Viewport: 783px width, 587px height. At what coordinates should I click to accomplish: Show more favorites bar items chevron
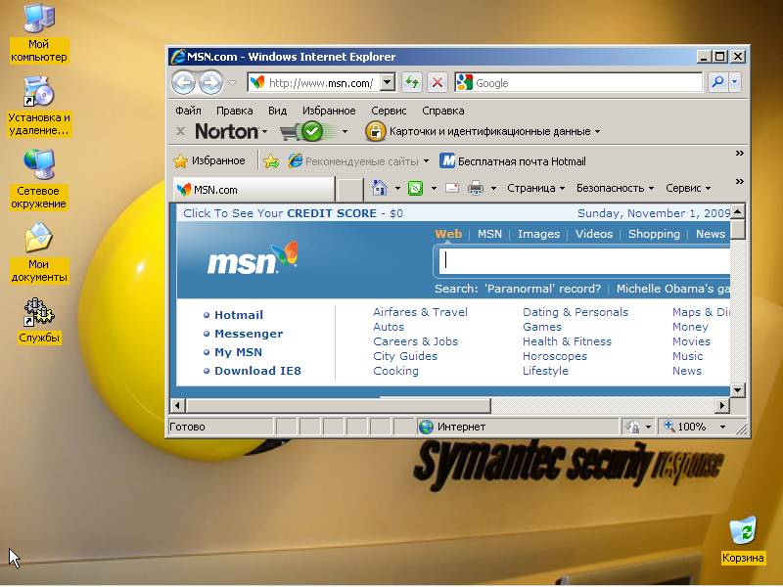click(740, 154)
